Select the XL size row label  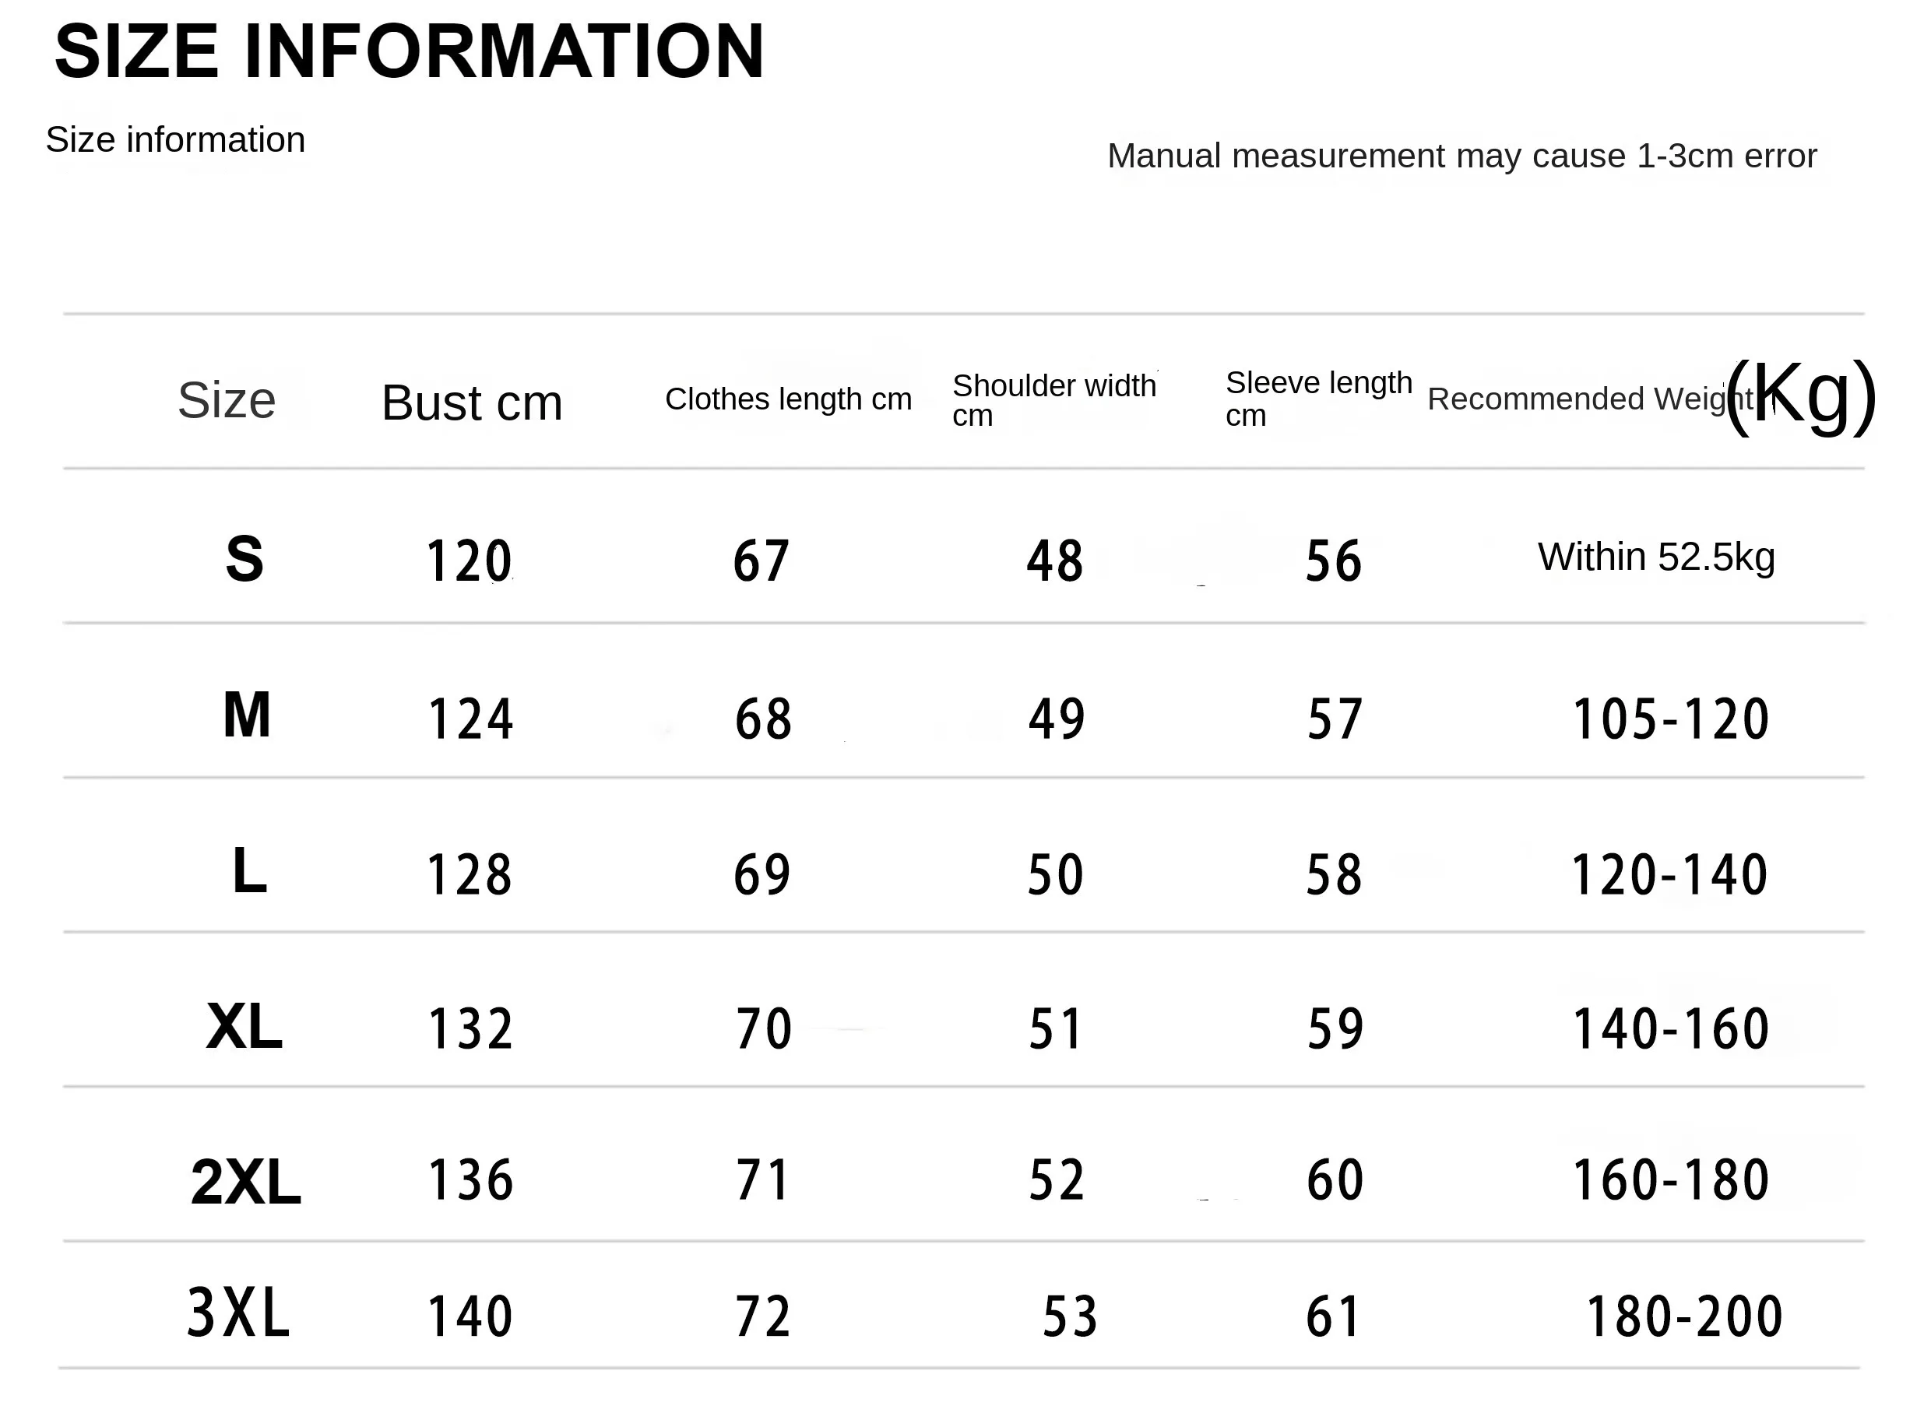coord(244,1025)
